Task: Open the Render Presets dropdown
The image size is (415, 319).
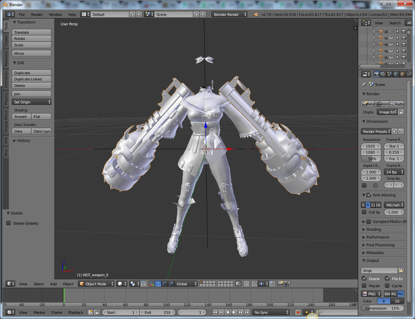Action: point(376,131)
